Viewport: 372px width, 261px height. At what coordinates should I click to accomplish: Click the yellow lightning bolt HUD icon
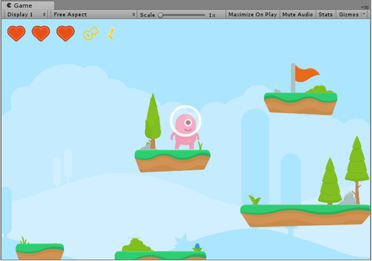point(111,33)
